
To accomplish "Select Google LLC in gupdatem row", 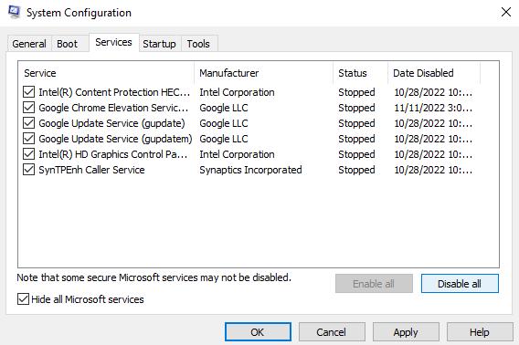I will (224, 139).
